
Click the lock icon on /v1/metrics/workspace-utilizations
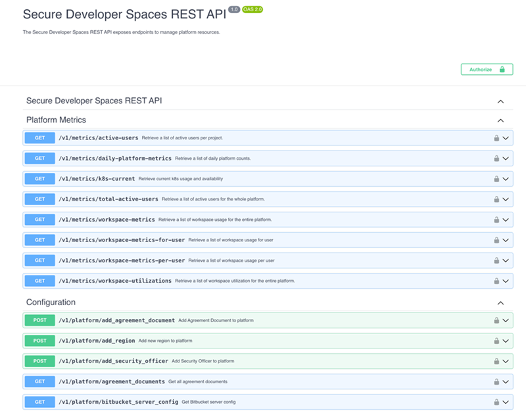tap(495, 280)
